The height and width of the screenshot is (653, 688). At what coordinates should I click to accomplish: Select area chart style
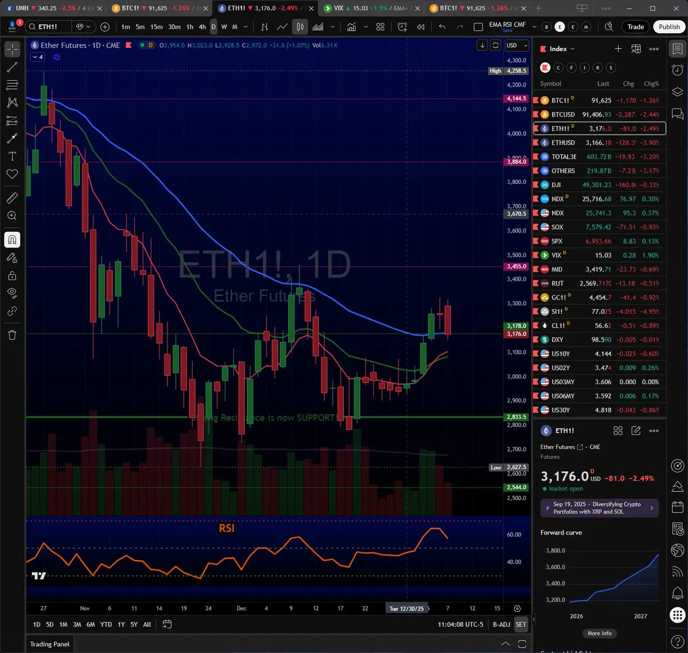[317, 27]
